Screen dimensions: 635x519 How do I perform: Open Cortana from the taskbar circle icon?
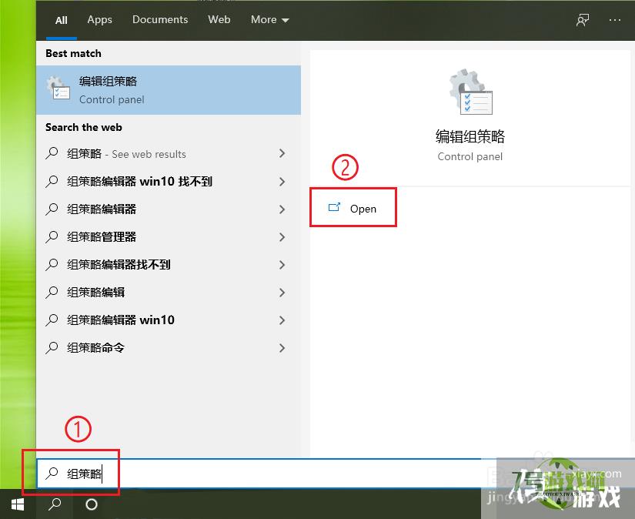point(92,504)
